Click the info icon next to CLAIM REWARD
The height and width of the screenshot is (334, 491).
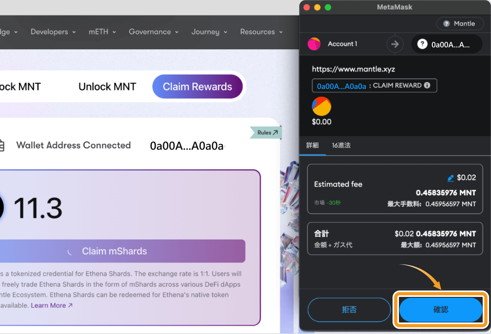(x=427, y=85)
